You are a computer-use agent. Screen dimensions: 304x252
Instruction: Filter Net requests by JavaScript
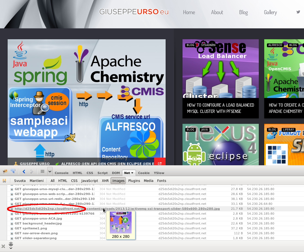[x=90, y=181]
